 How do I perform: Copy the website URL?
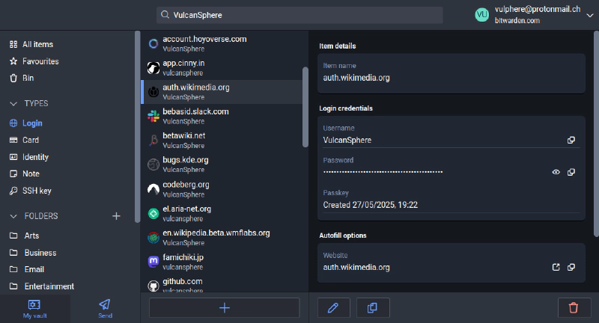(571, 267)
